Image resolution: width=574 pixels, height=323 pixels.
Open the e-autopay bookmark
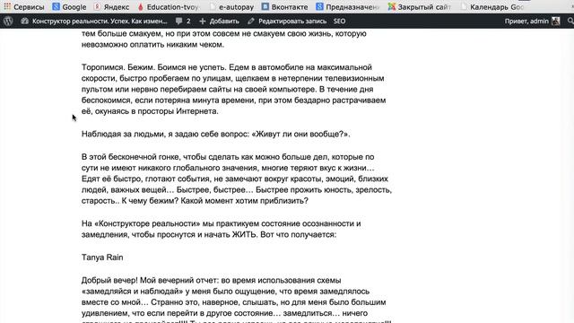231,7
